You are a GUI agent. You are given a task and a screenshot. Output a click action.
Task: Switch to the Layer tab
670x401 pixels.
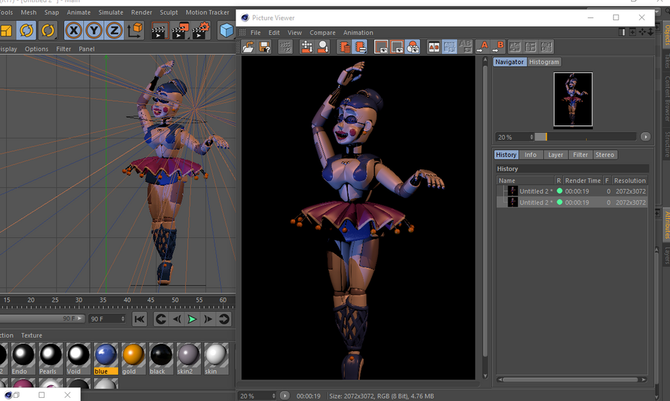pyautogui.click(x=555, y=155)
